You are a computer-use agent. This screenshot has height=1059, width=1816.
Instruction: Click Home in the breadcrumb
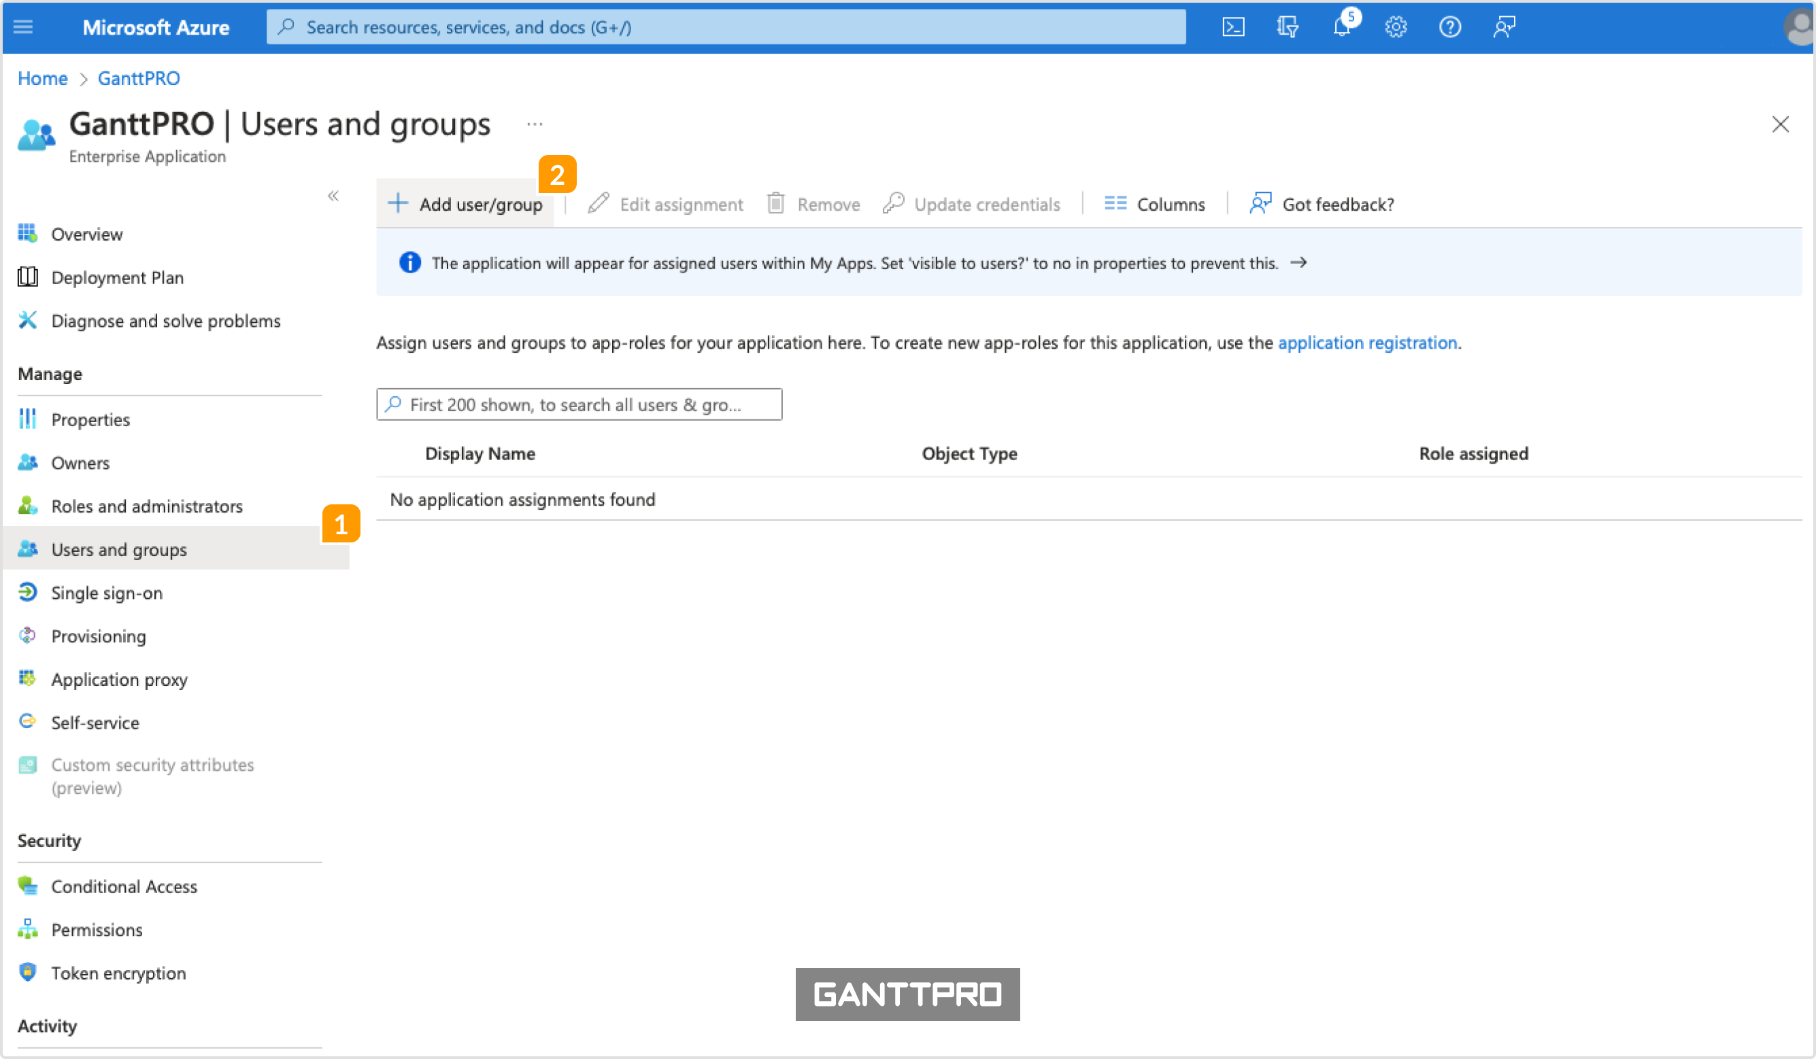click(43, 77)
